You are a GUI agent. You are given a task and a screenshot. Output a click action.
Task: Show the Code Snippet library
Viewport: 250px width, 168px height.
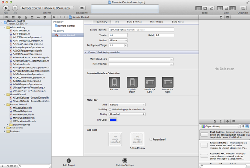221,121
